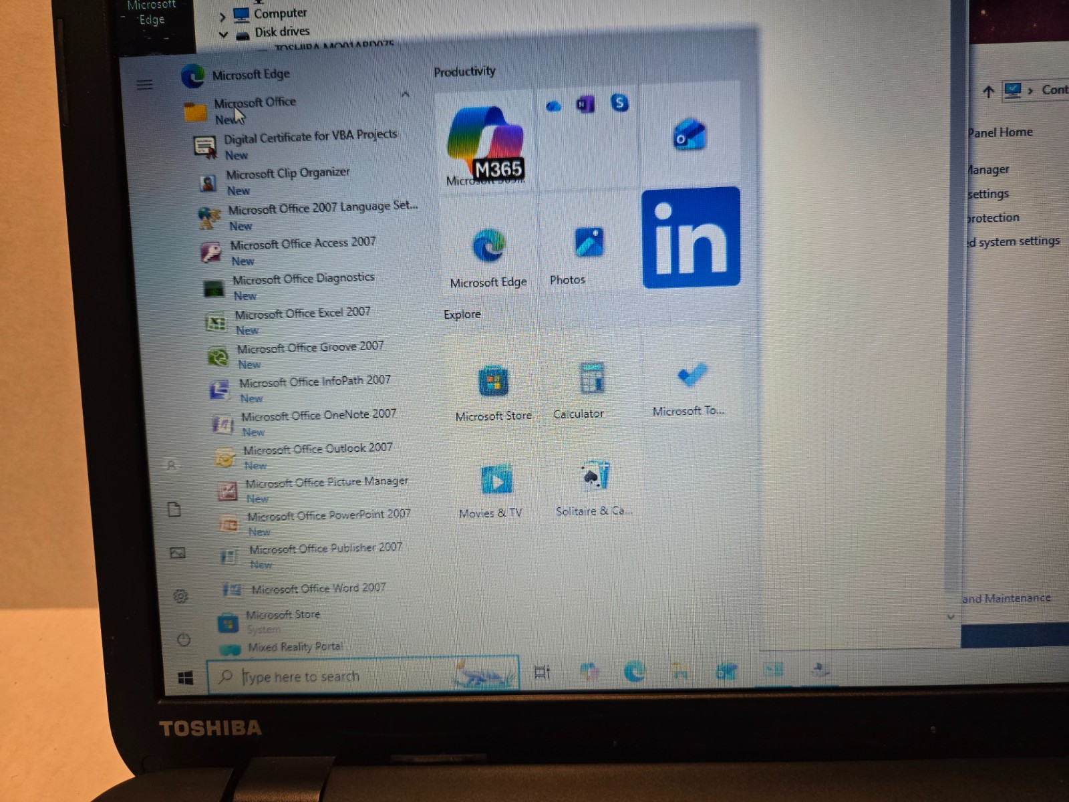Click the Explore group header
Viewport: 1069px width, 802px height.
[x=462, y=314]
